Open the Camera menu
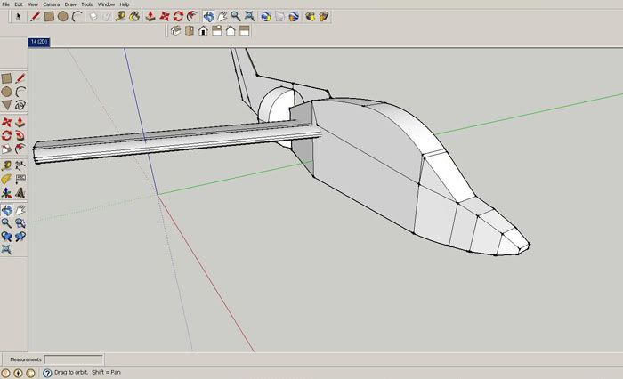The image size is (623, 379). (52, 4)
